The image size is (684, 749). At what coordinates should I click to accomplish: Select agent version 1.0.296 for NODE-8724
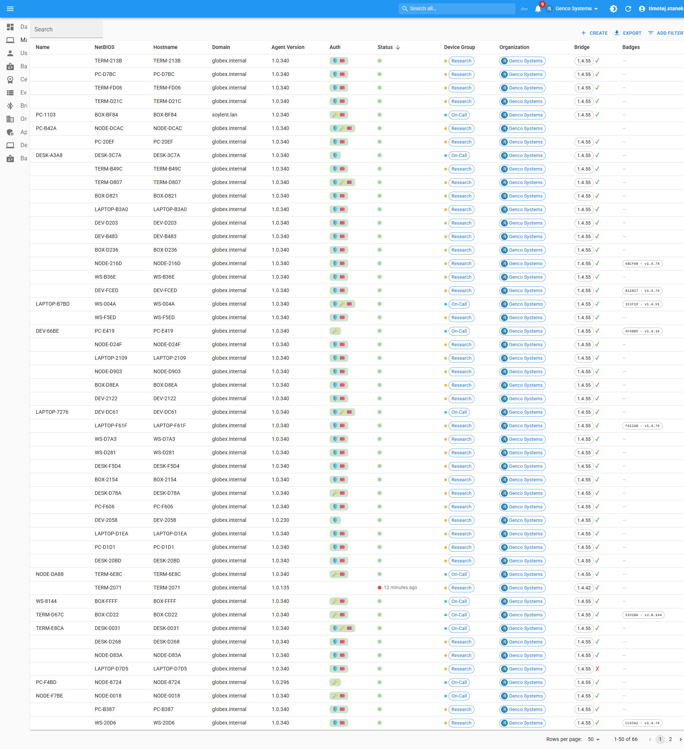[x=280, y=683]
